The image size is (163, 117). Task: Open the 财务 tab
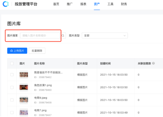(124, 4)
